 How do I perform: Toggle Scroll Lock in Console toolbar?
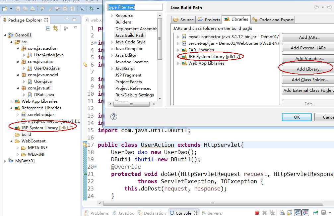[x=290, y=213]
